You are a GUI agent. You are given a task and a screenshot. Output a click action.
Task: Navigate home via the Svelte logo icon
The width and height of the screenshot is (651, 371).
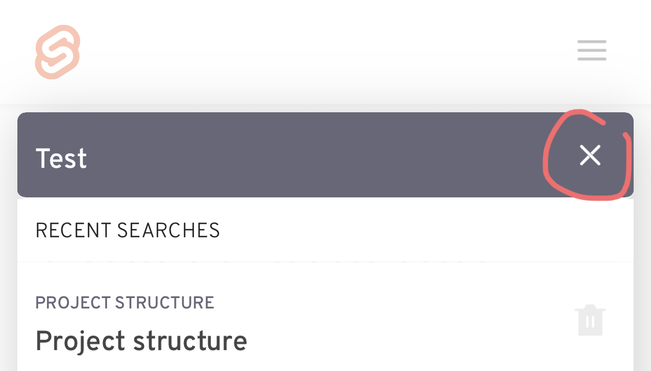click(57, 51)
